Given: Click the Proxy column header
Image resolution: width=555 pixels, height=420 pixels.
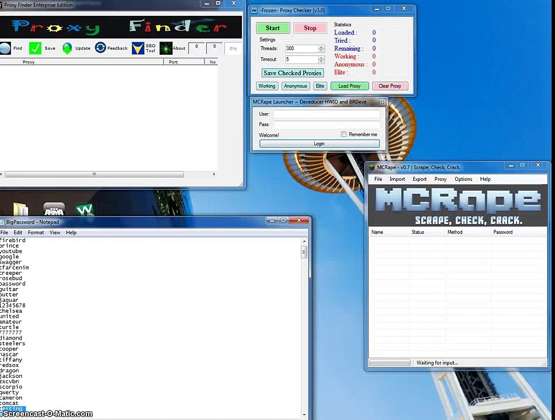Looking at the screenshot, I should tap(81, 62).
